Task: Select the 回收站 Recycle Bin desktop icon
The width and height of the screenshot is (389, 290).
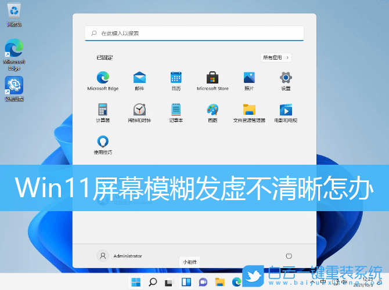Action: point(14,15)
